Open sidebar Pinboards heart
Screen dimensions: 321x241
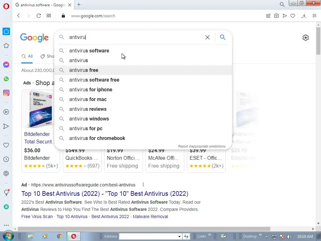(x=6, y=145)
